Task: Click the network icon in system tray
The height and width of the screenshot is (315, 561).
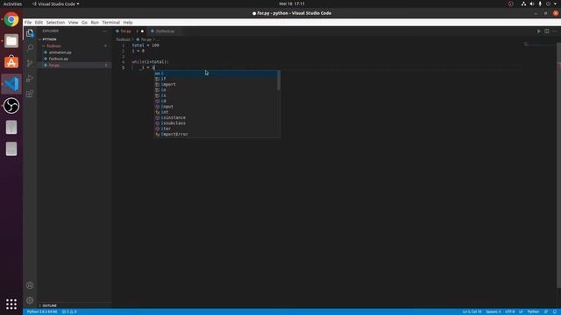Action: (x=523, y=3)
